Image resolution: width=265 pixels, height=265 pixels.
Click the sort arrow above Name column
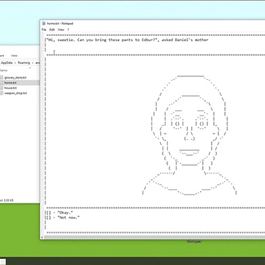30,68
